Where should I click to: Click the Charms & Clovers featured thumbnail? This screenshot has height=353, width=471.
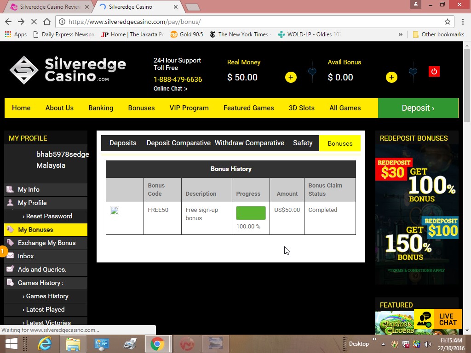395,323
